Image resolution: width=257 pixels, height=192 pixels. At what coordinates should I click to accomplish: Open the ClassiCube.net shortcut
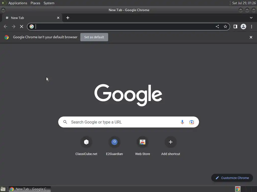click(x=86, y=146)
